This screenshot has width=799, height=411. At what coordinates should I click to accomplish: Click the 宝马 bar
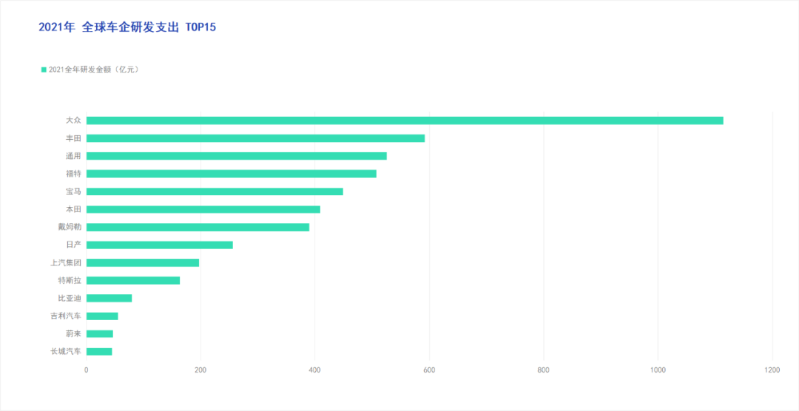[215, 191]
